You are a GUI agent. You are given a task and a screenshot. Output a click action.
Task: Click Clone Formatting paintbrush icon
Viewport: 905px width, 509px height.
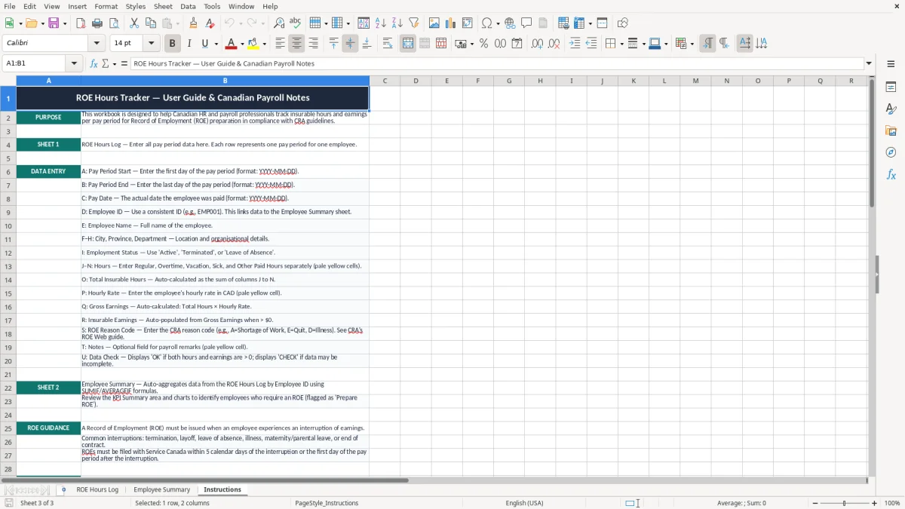click(x=194, y=23)
